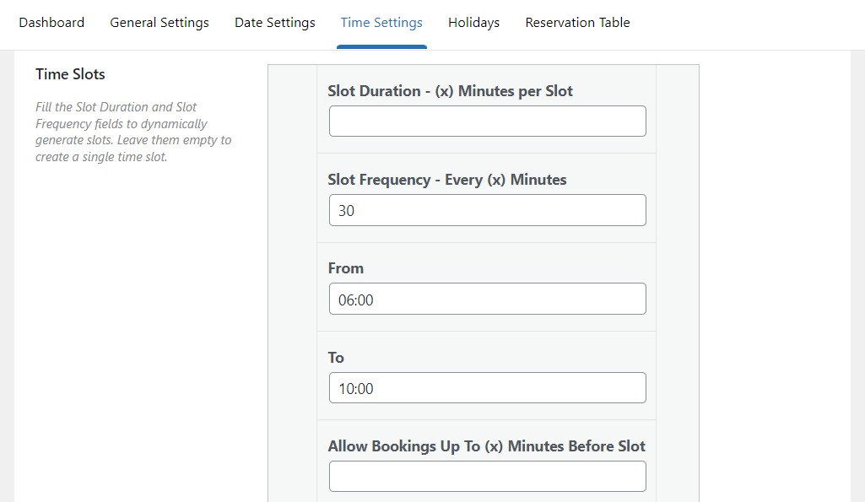The image size is (865, 502).
Task: Click the Time Slots section heading
Action: tap(70, 74)
